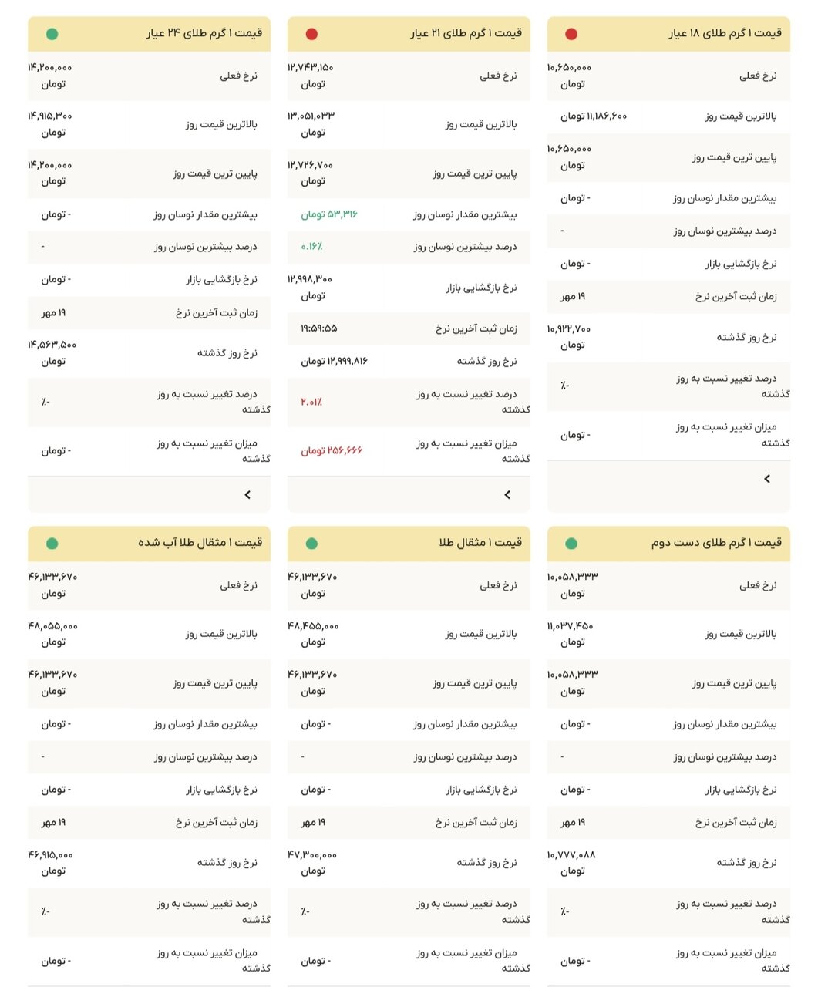Click the green indicator beside قیمت ۱ مثقال طلا

coord(311,544)
